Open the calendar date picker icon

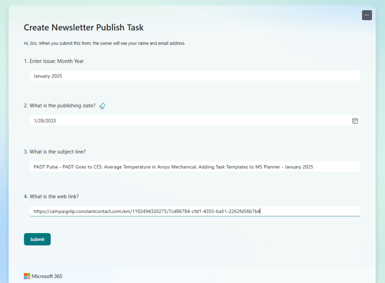[x=355, y=121]
